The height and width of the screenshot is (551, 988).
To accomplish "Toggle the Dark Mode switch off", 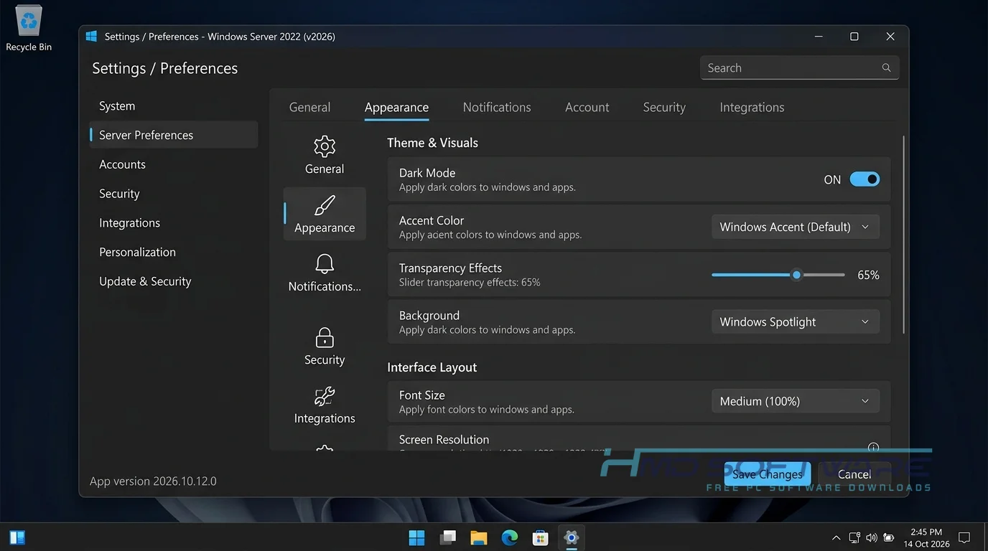I will click(865, 179).
